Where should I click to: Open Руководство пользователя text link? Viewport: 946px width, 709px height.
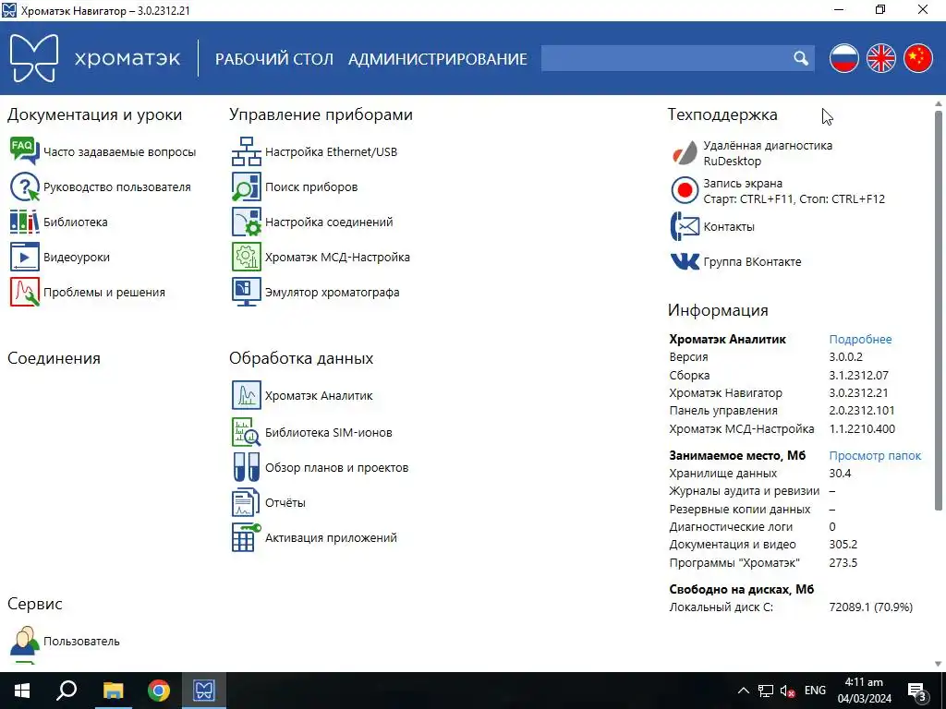117,186
